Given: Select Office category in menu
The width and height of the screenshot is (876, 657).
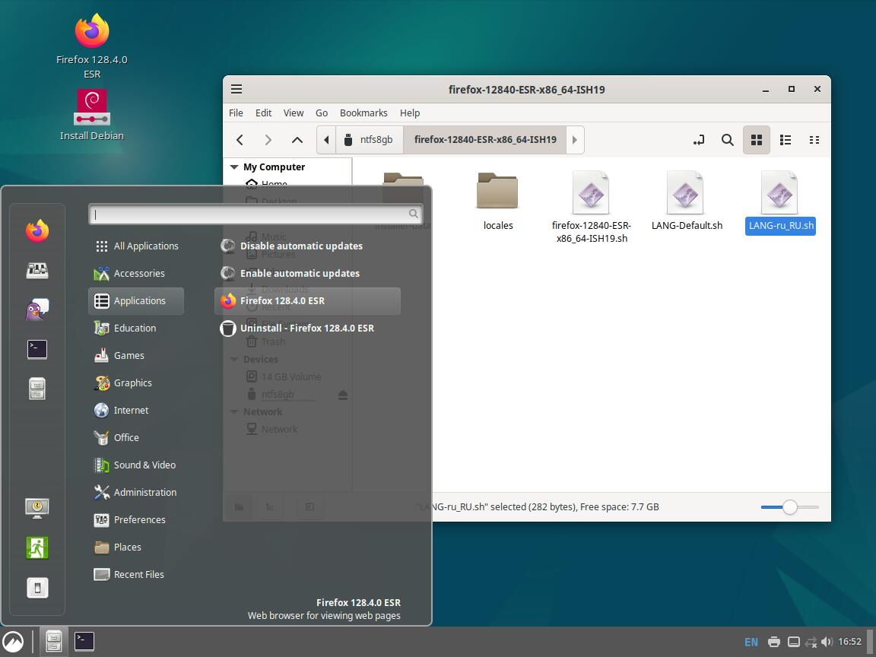Looking at the screenshot, I should pyautogui.click(x=136, y=437).
